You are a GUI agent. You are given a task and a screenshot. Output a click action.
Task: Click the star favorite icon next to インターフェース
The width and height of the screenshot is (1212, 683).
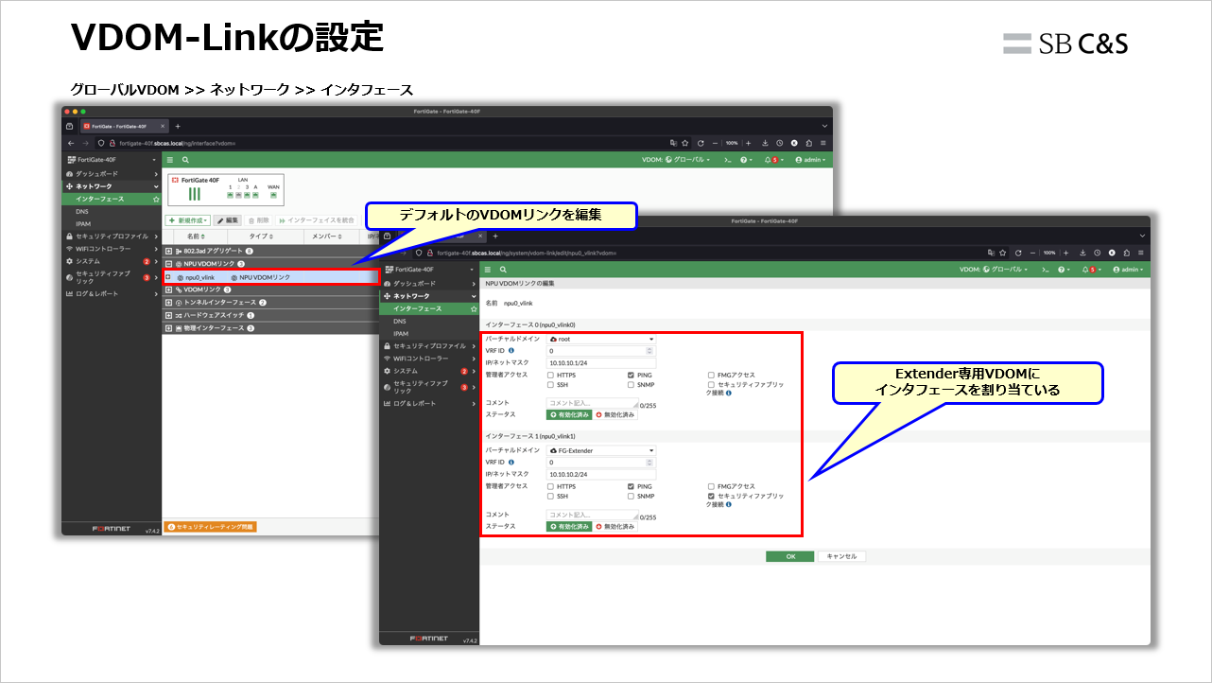click(x=473, y=306)
